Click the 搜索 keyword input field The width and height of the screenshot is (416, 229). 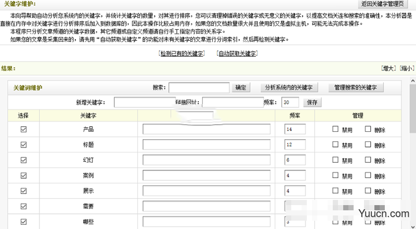click(x=199, y=88)
